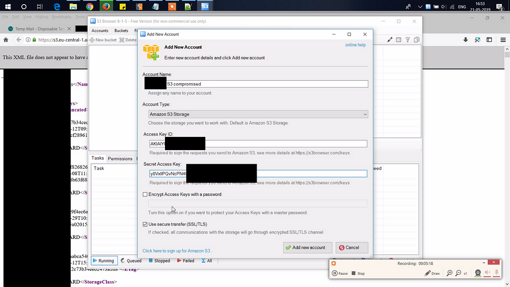Switch to the Tasks tab
510x287 pixels.
[x=97, y=158]
